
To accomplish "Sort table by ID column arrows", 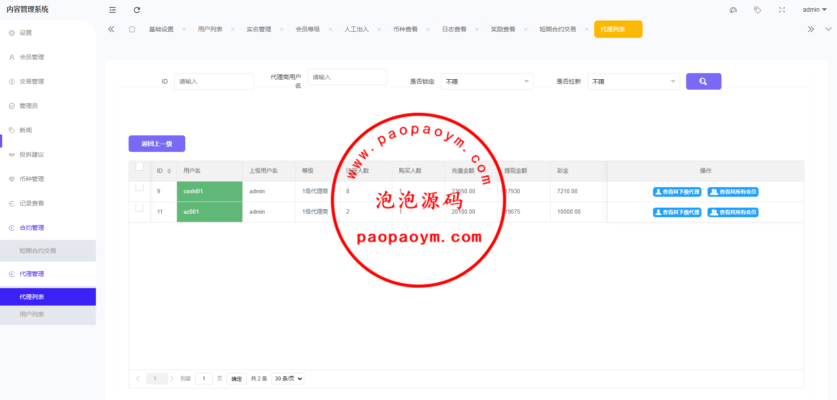I will (169, 171).
